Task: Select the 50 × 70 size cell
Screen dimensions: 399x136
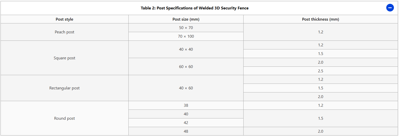Action: 186,28
